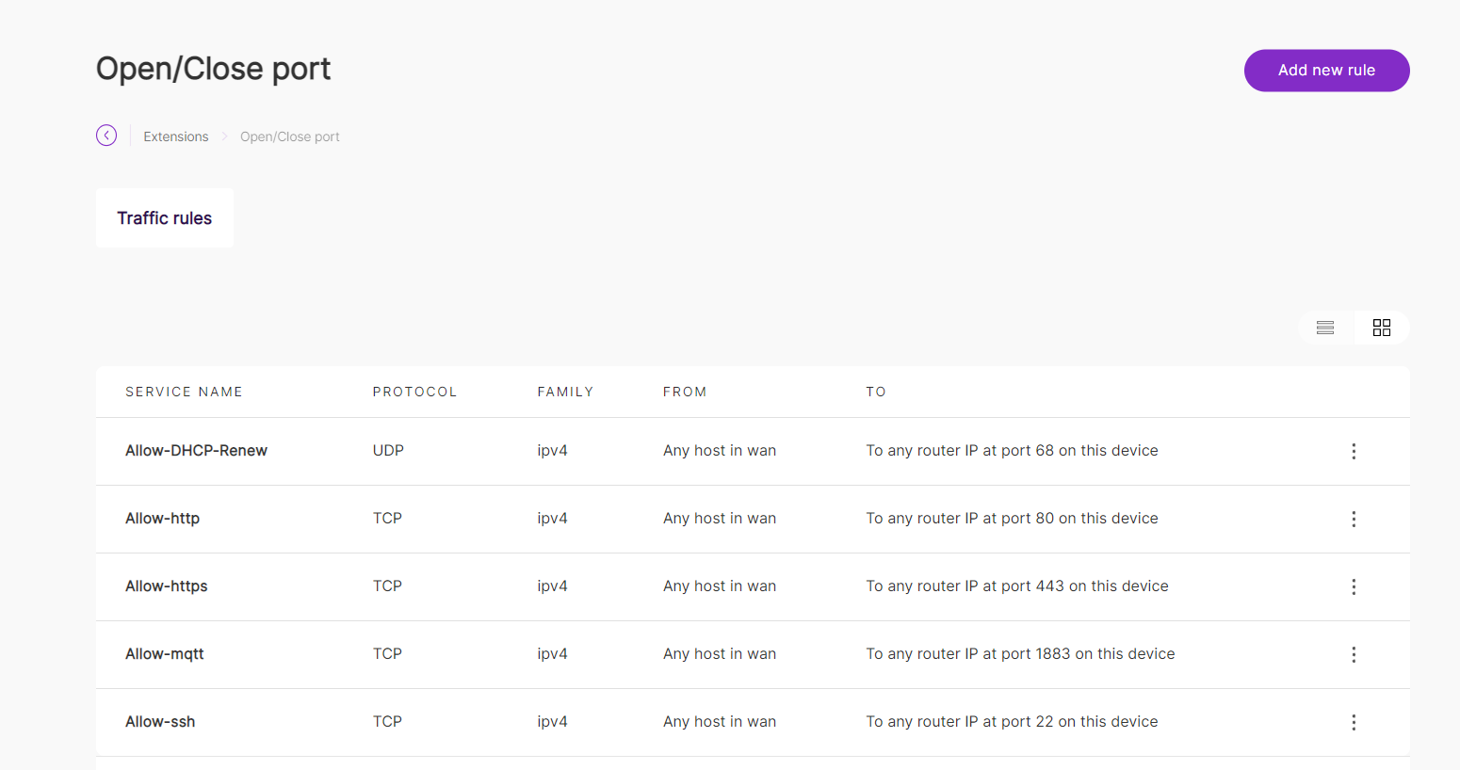
Task: Select the Allow-http rule name
Action: tap(162, 519)
